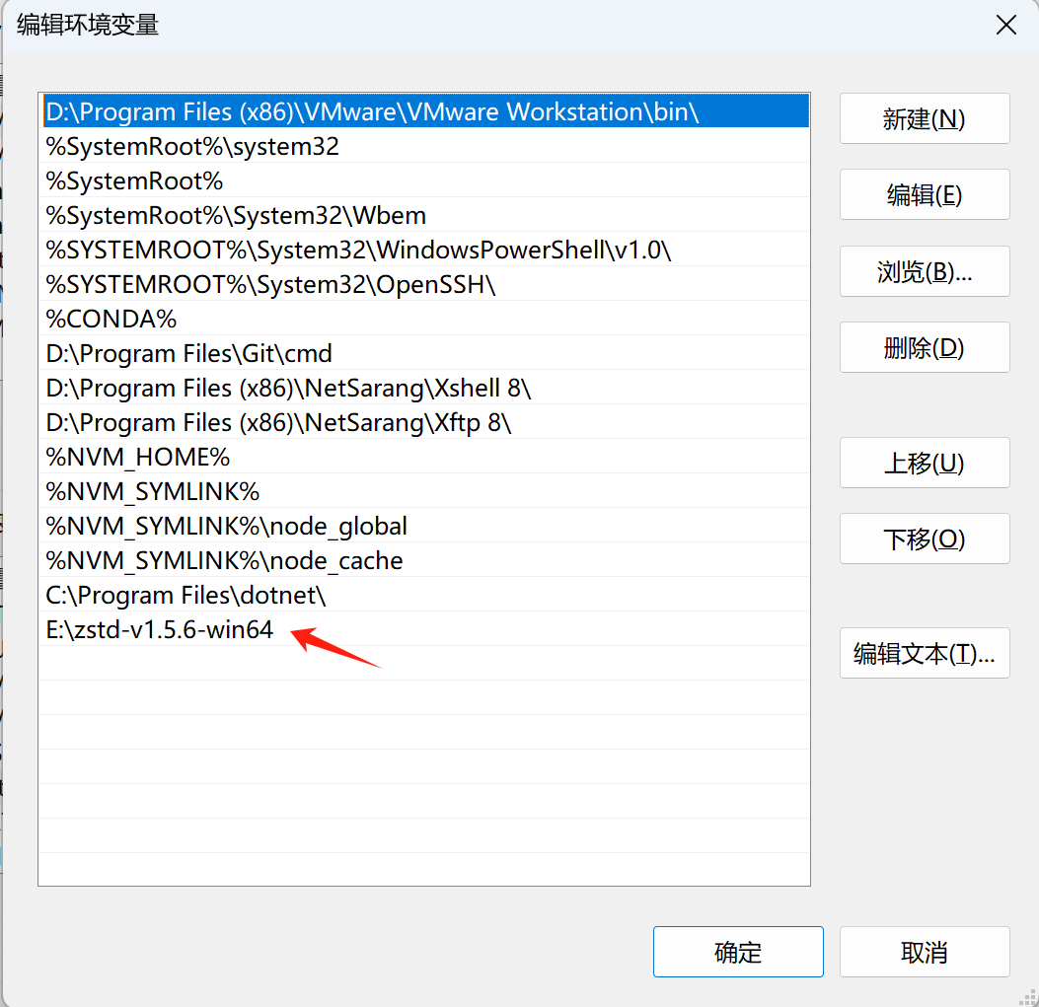Image resolution: width=1039 pixels, height=1007 pixels.
Task: Click the 新建(N) button
Action: tap(925, 118)
